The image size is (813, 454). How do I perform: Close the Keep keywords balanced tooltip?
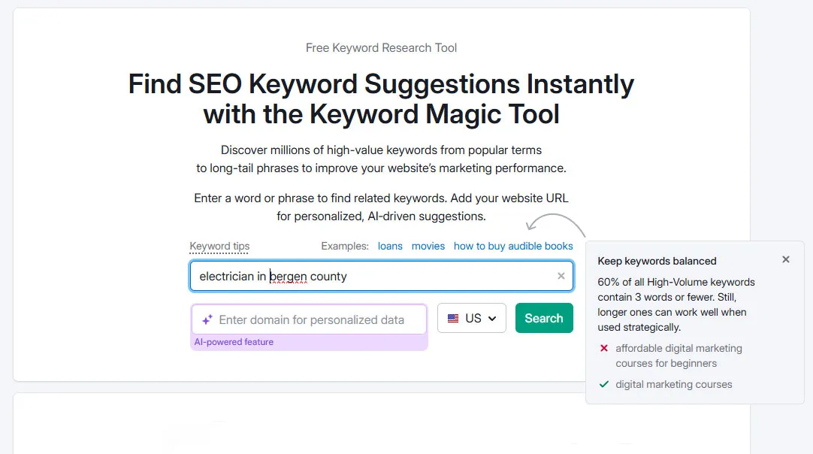786,259
